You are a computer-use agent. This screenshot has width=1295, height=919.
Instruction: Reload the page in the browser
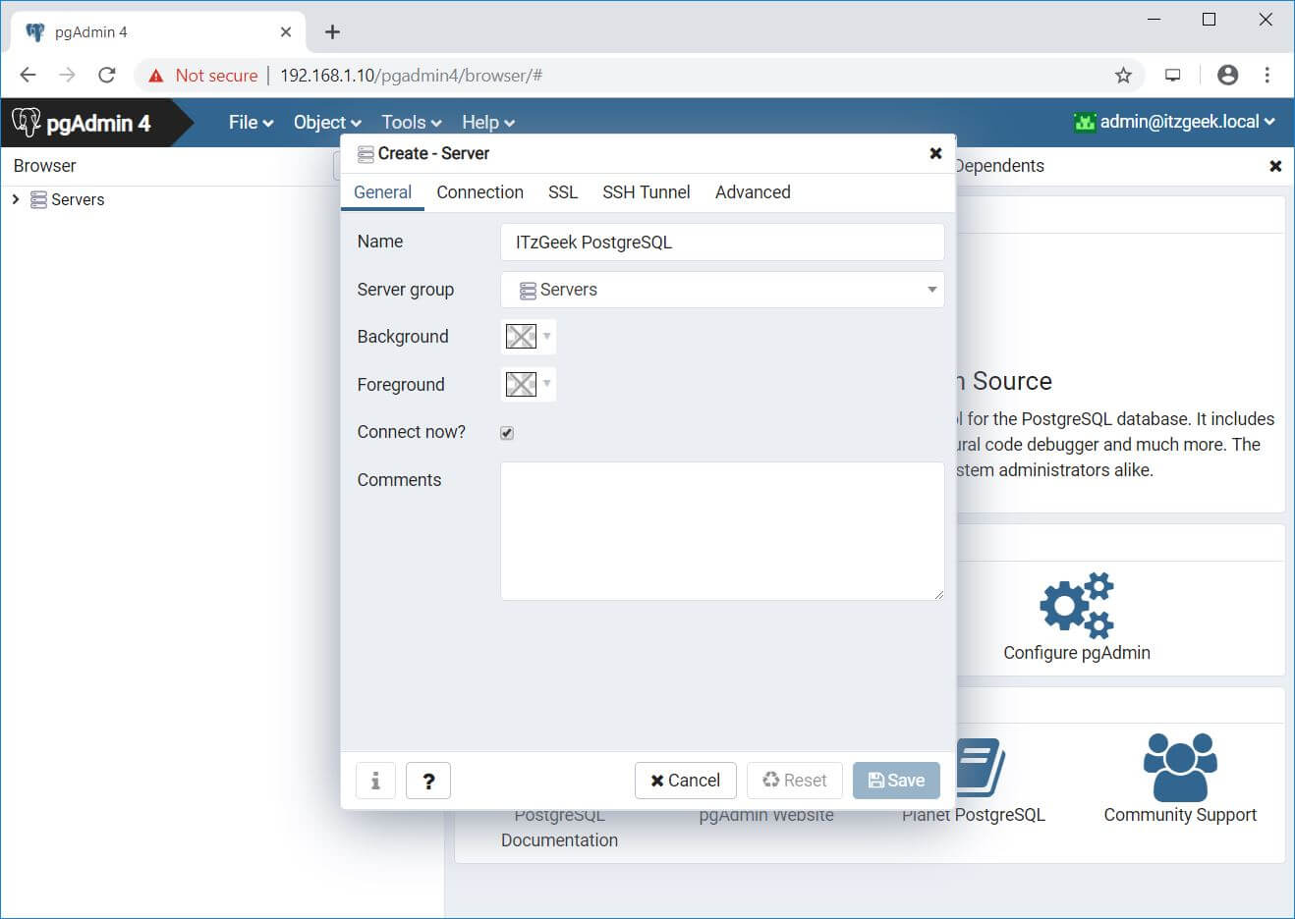click(107, 76)
